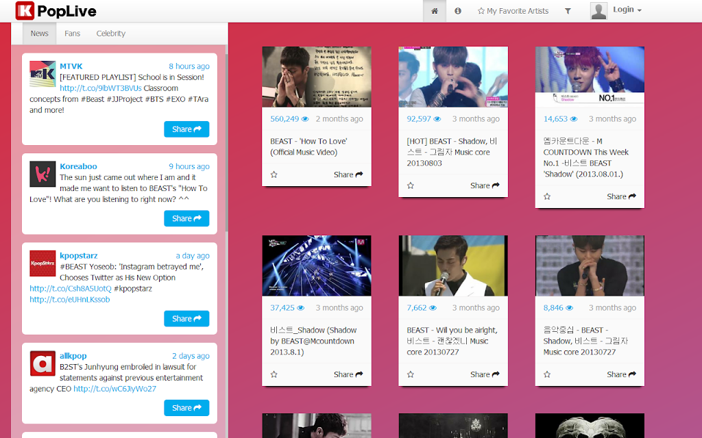Share the 'How To Love' video
The height and width of the screenshot is (438, 702).
click(348, 175)
